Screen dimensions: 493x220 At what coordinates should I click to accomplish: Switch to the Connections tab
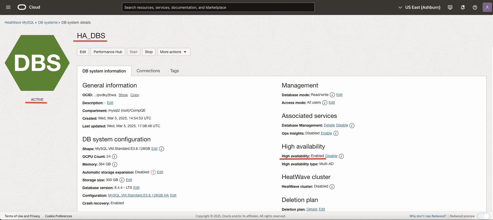point(148,71)
